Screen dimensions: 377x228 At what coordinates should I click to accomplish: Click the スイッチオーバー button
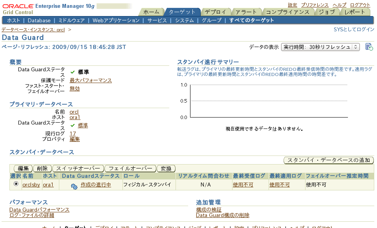pyautogui.click(x=78, y=168)
